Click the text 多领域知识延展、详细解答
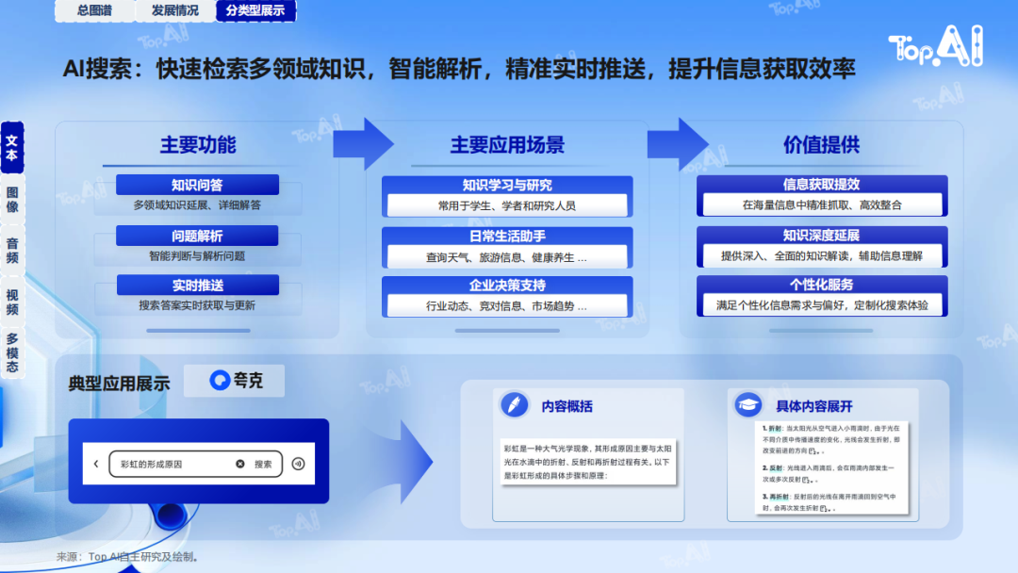The height and width of the screenshot is (573, 1018). (x=197, y=205)
